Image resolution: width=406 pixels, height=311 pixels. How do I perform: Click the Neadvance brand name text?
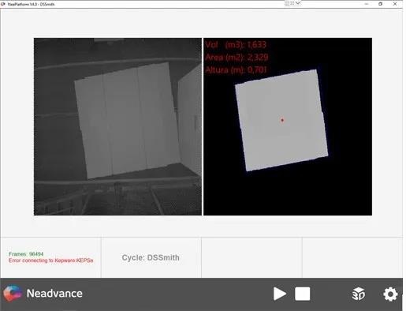(54, 294)
